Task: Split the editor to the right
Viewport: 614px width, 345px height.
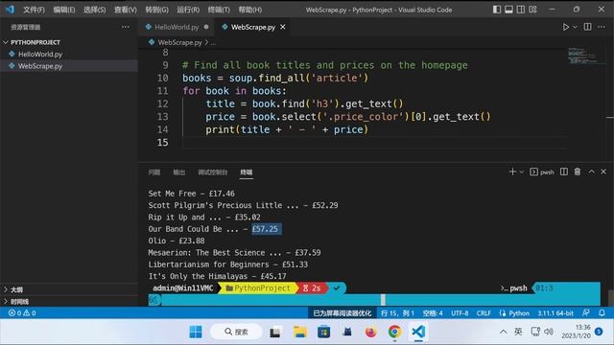Action: pyautogui.click(x=588, y=27)
